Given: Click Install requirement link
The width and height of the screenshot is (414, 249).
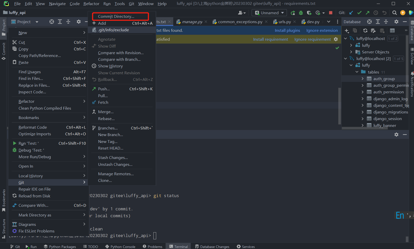Looking at the screenshot, I should [x=271, y=39].
